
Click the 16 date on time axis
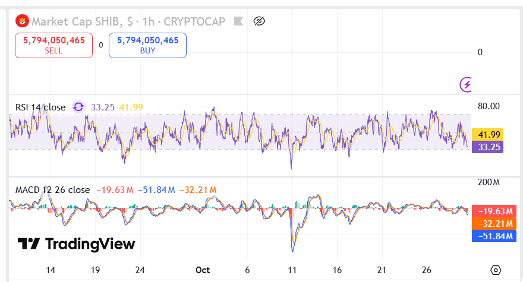tap(337, 270)
